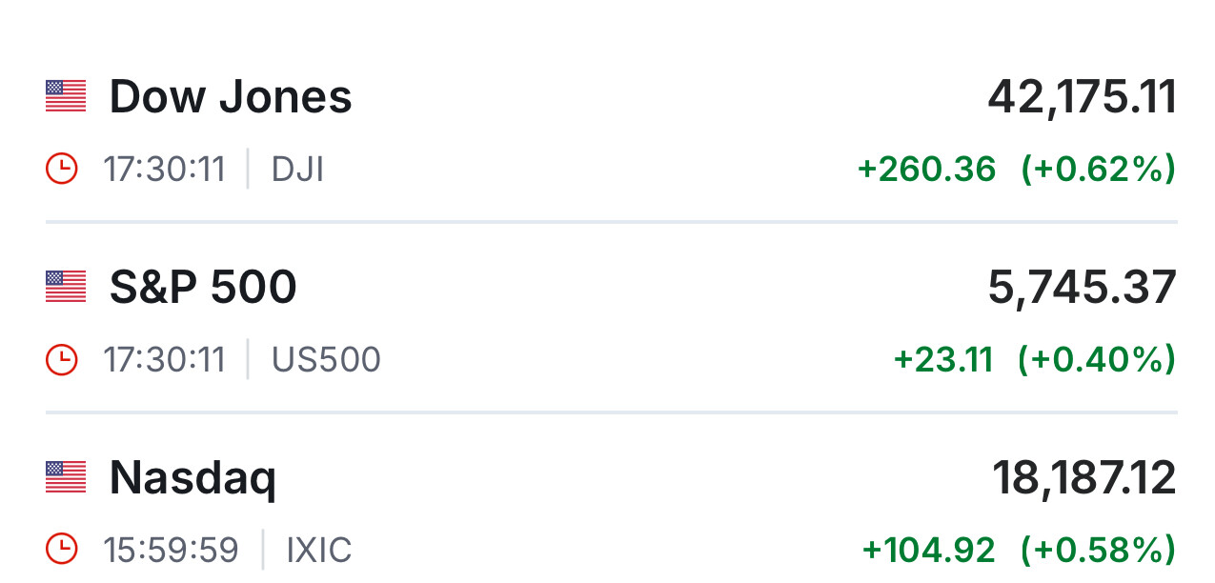Click the US500 ticker symbol
The width and height of the screenshot is (1215, 583).
click(326, 360)
